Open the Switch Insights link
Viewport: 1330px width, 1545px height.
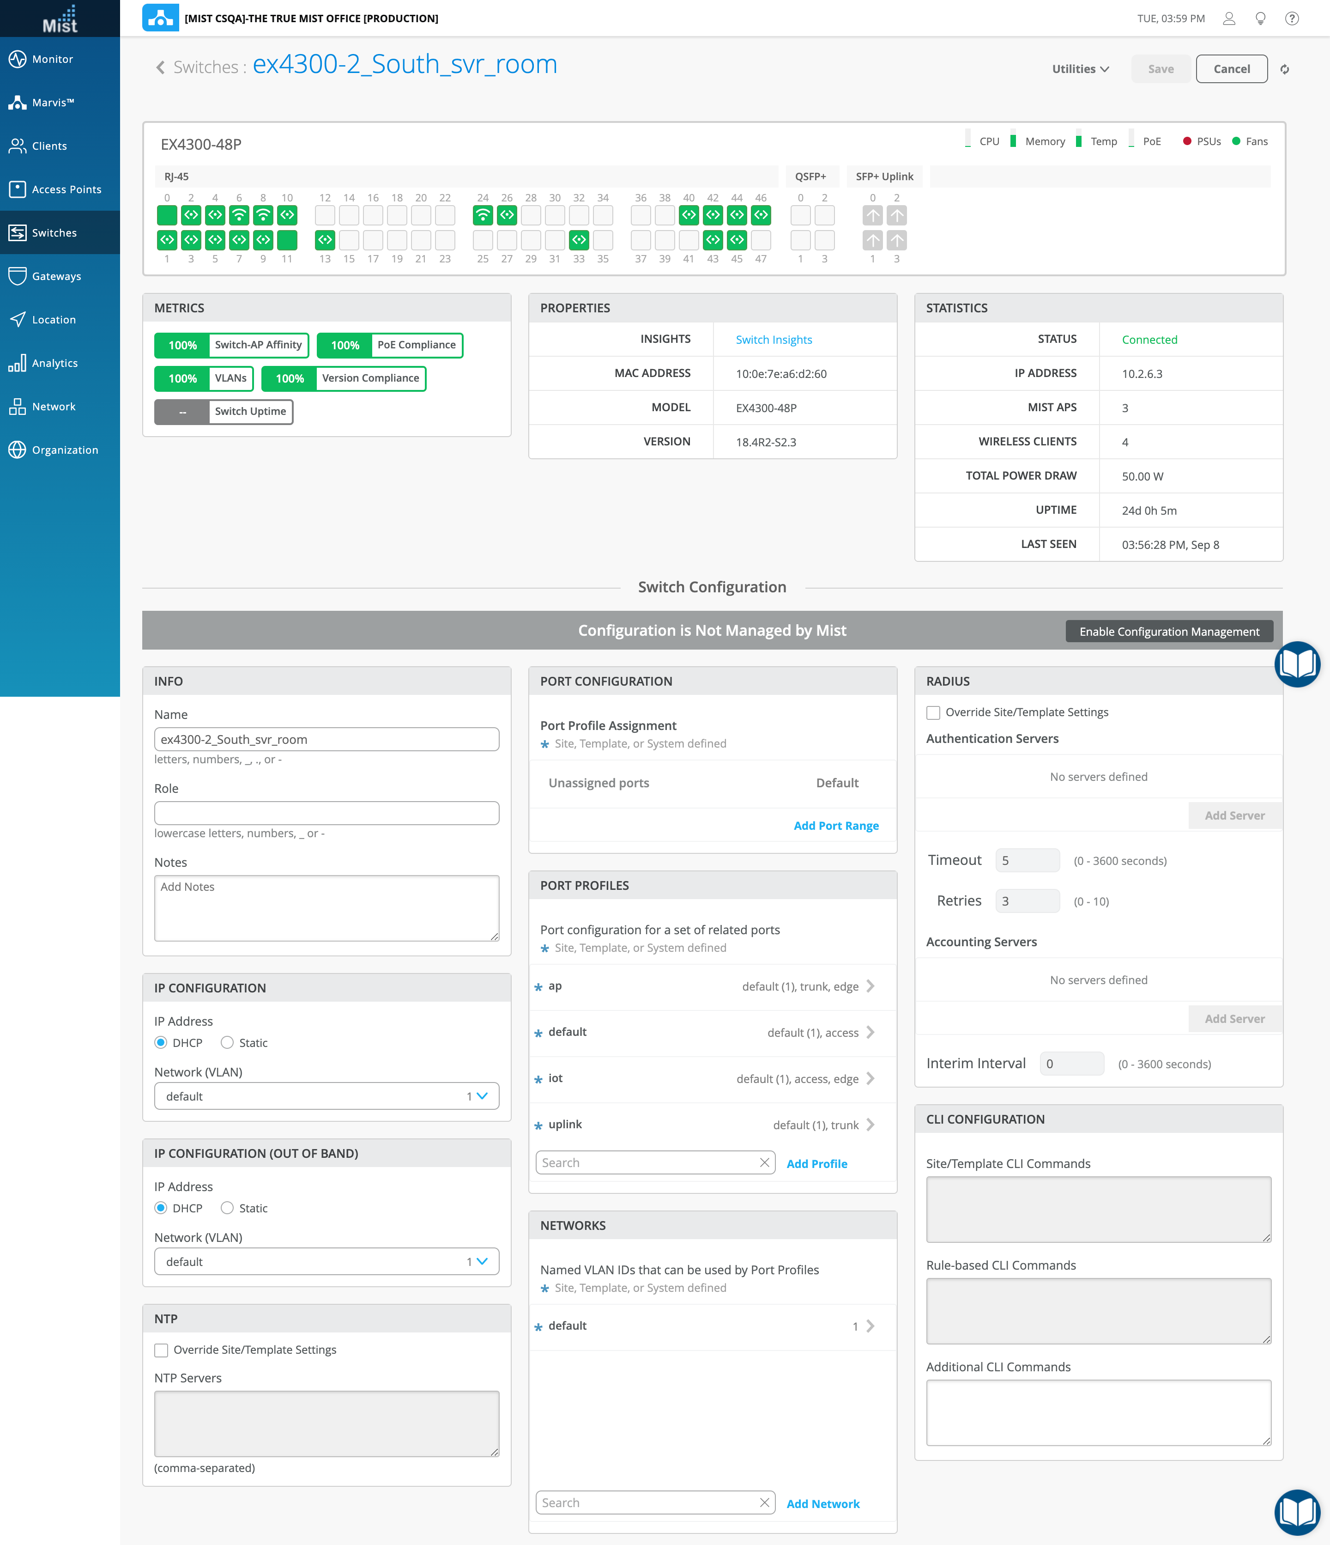click(x=773, y=339)
